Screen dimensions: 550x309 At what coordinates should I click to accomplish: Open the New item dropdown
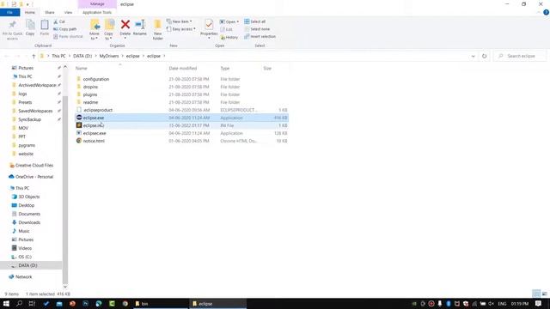(x=180, y=21)
